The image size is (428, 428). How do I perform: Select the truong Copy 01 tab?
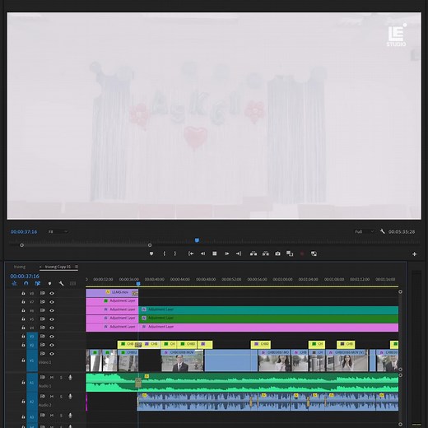58,267
